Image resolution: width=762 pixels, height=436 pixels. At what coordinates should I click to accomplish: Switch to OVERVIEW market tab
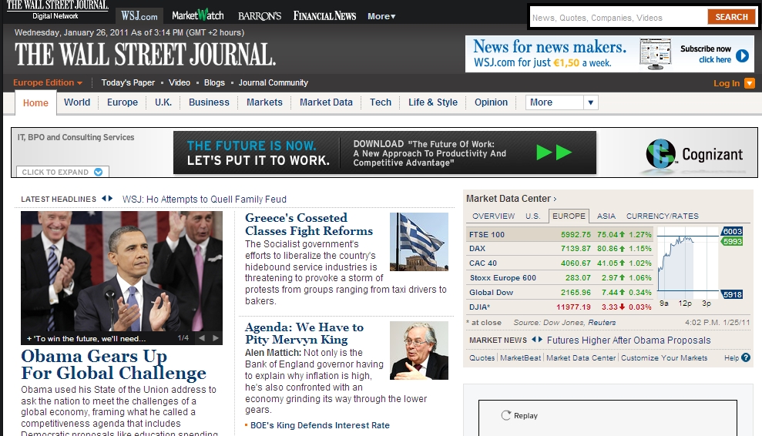click(493, 216)
